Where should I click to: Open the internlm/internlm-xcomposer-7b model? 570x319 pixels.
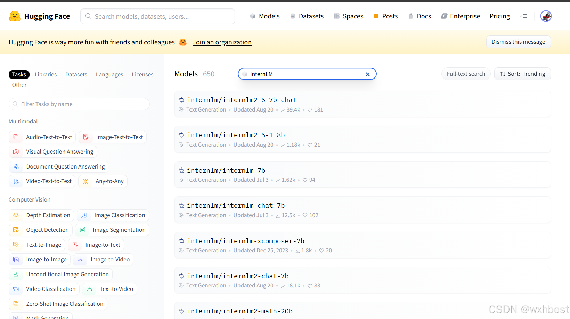[363, 245]
